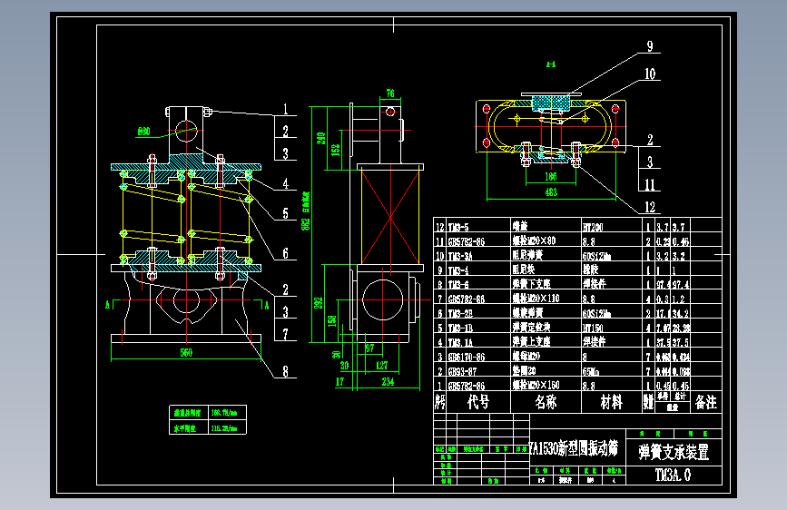787x510 pixels.
Task: Click part callout number 7 on its leader line
Action: [286, 334]
